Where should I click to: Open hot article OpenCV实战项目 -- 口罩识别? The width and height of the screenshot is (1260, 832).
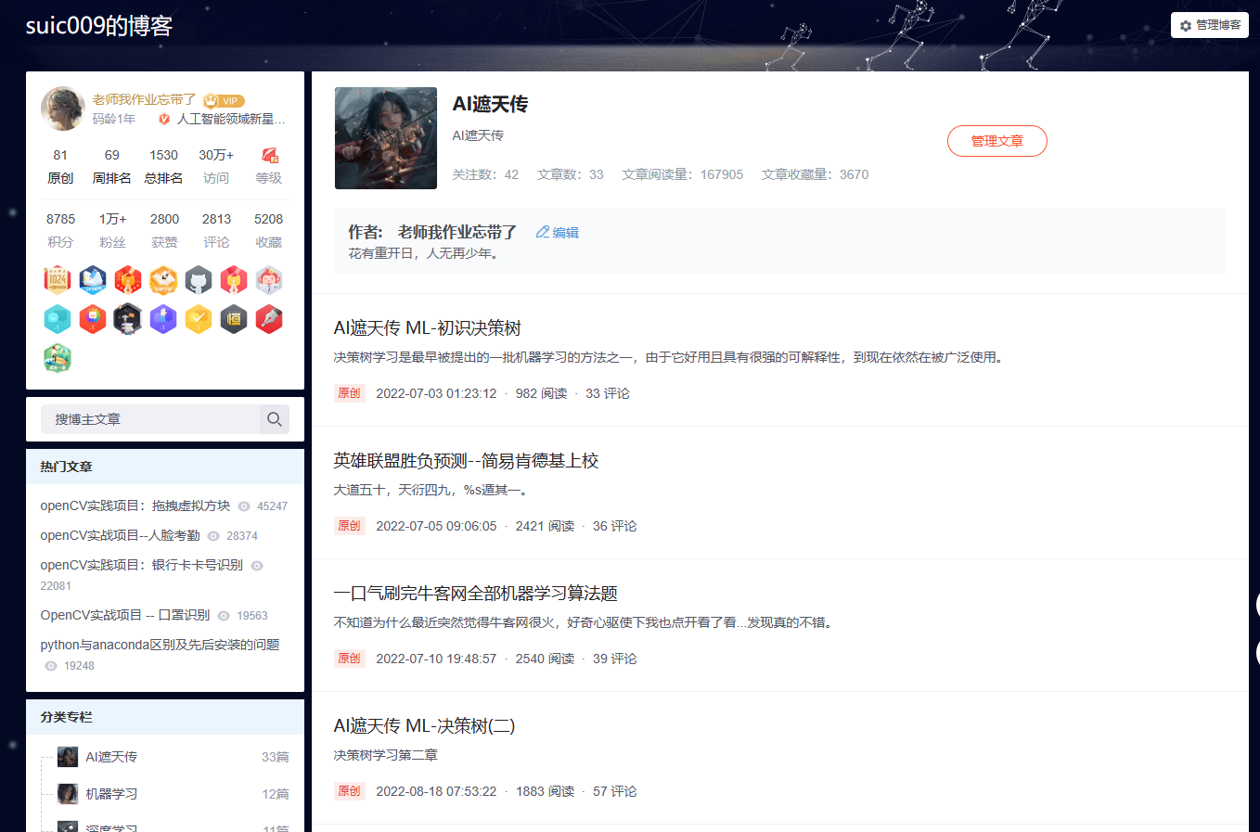[125, 615]
